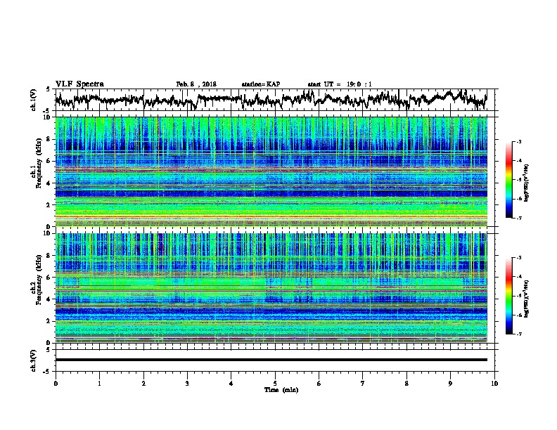Click the "ch.1(V)" waveform axis label
Image resolution: width=557 pixels, height=430 pixels.
34,100
